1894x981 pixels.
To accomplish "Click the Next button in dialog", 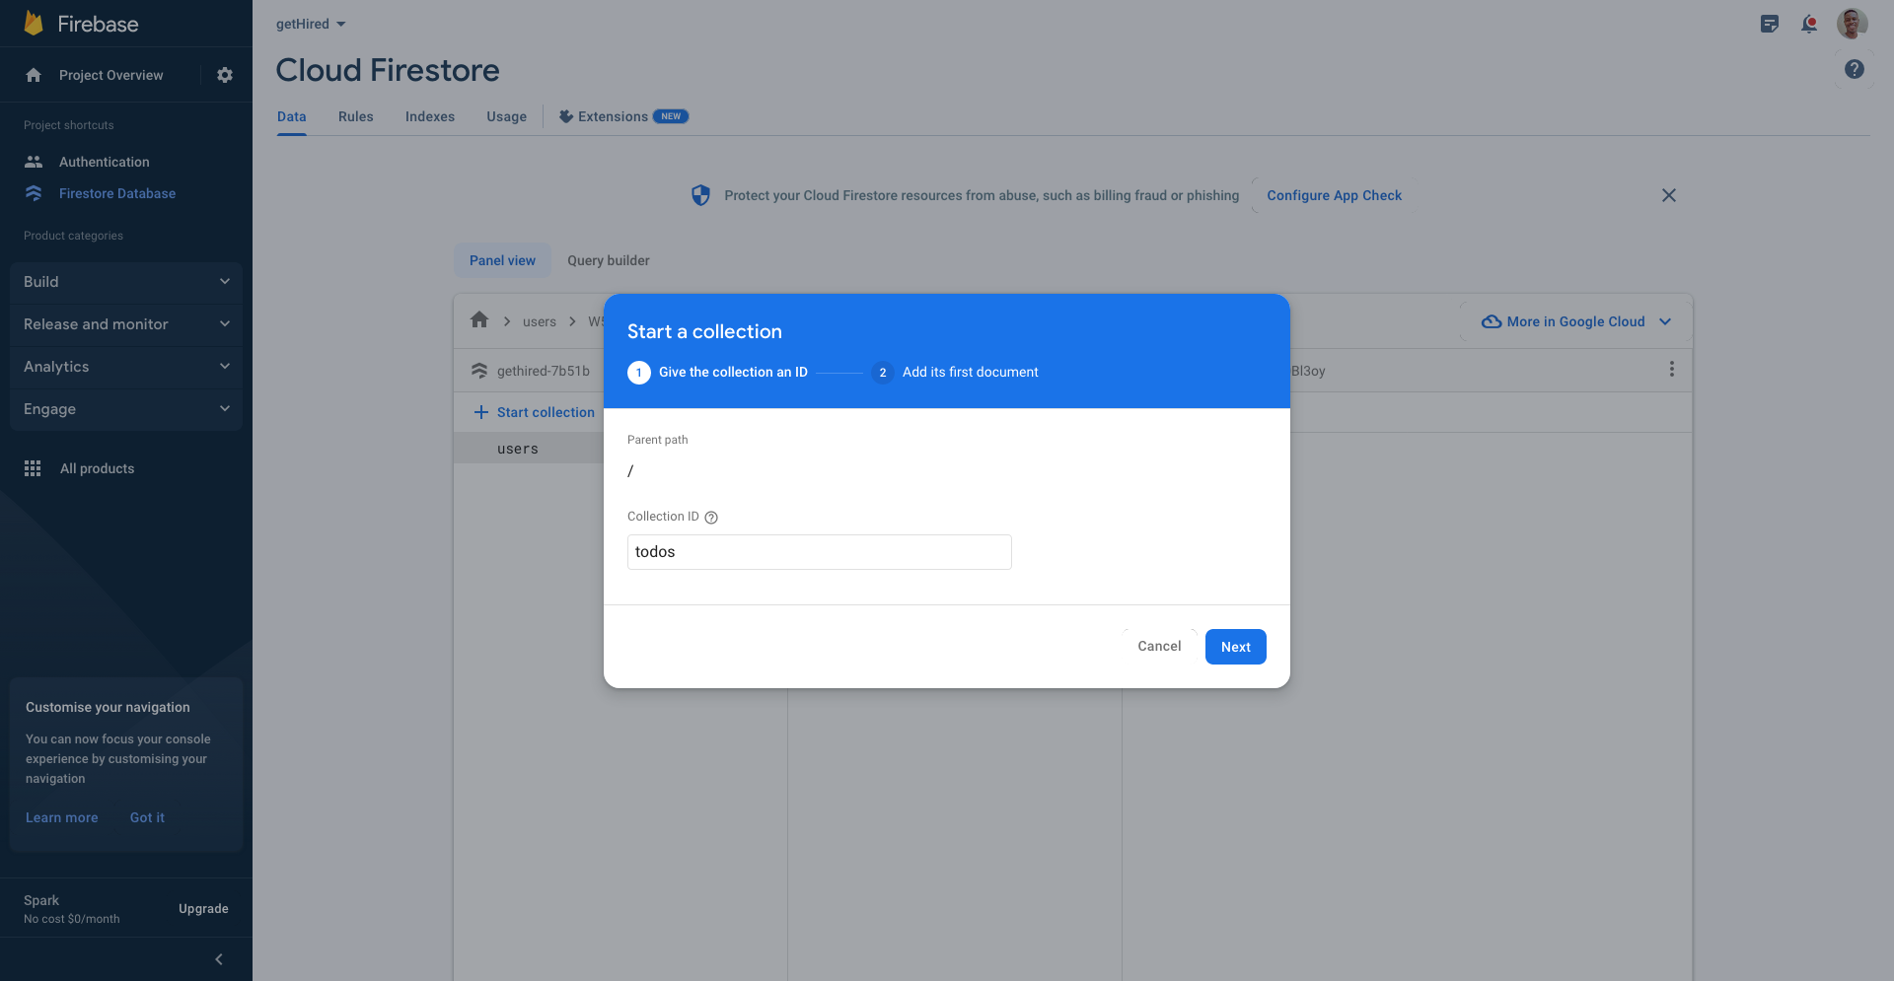I will [1235, 647].
